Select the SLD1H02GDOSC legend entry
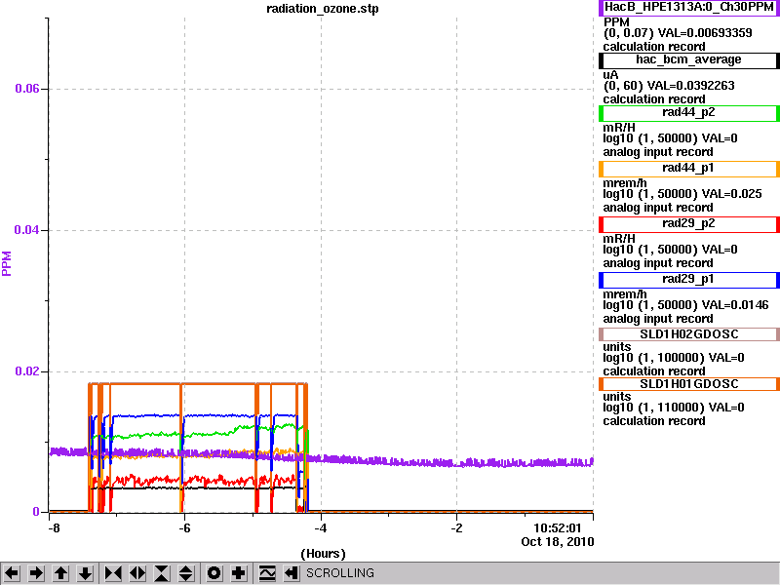Screen dimensions: 780x585 (689, 334)
